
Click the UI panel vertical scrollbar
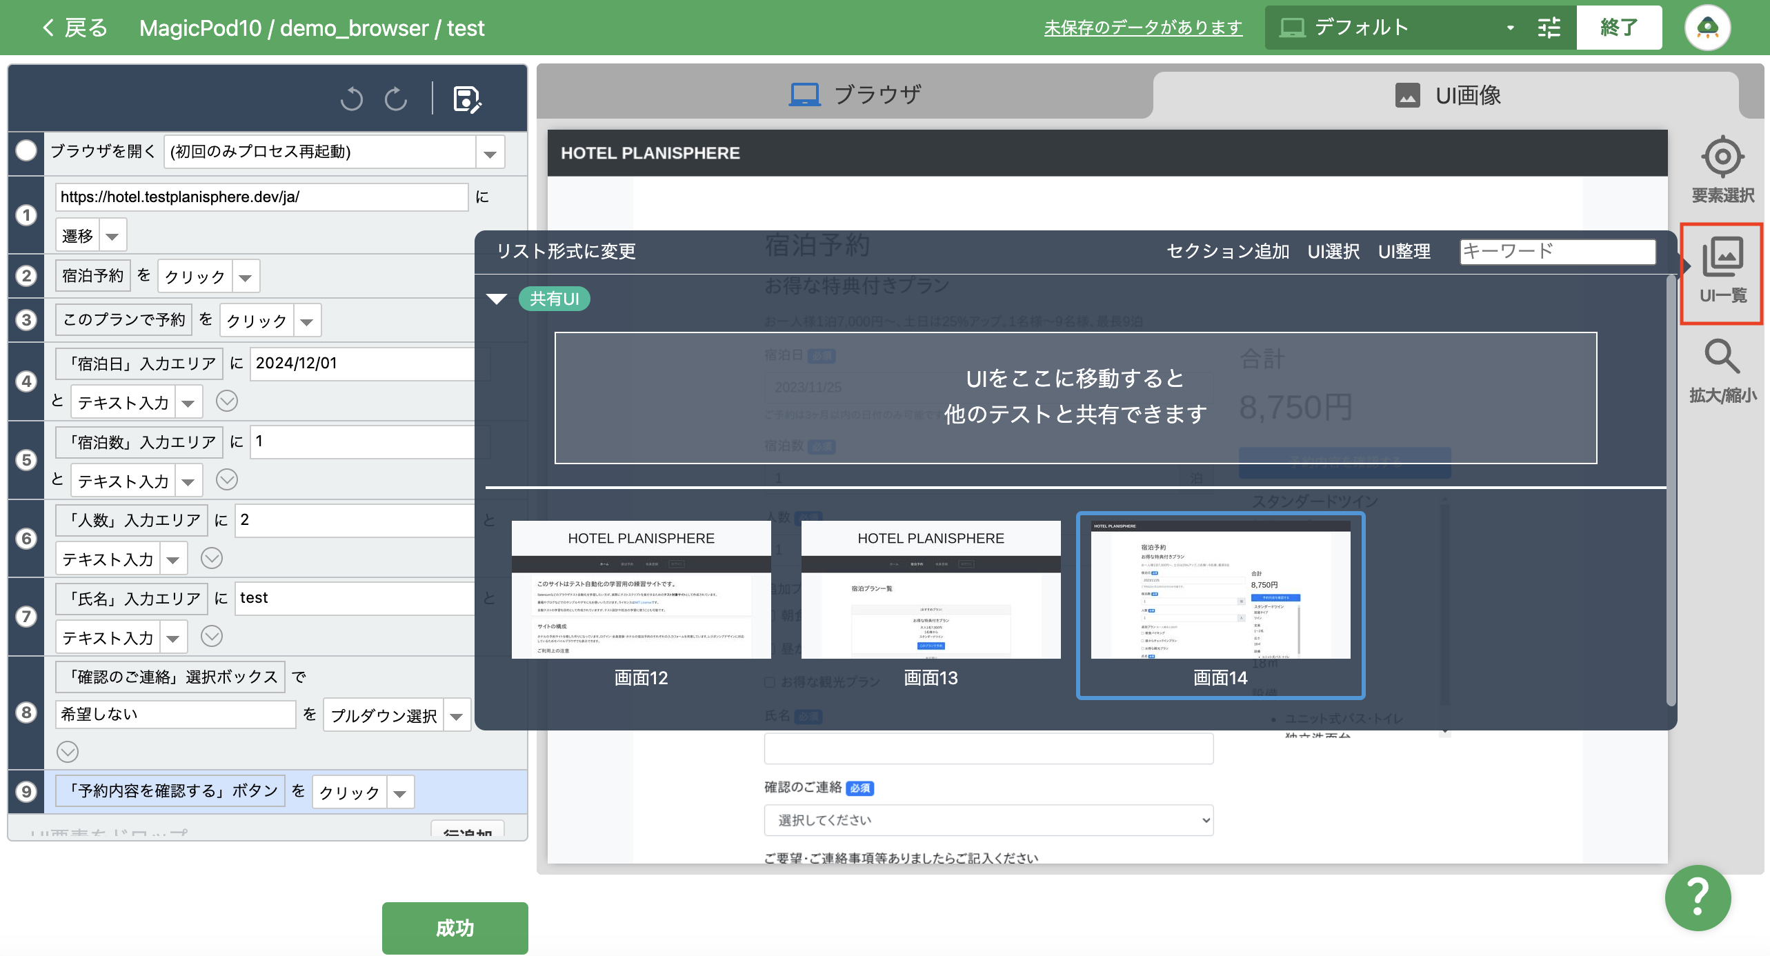1671,490
